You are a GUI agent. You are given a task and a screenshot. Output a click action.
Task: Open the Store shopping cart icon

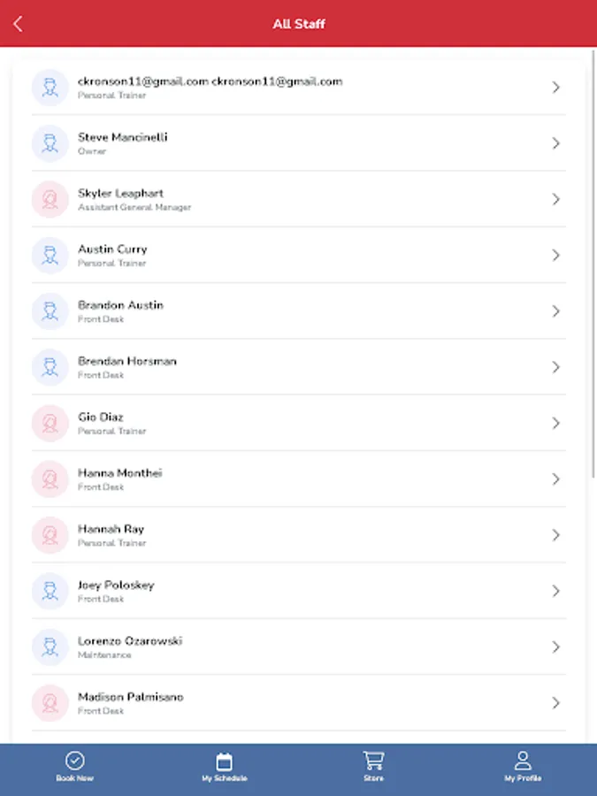[x=373, y=761]
